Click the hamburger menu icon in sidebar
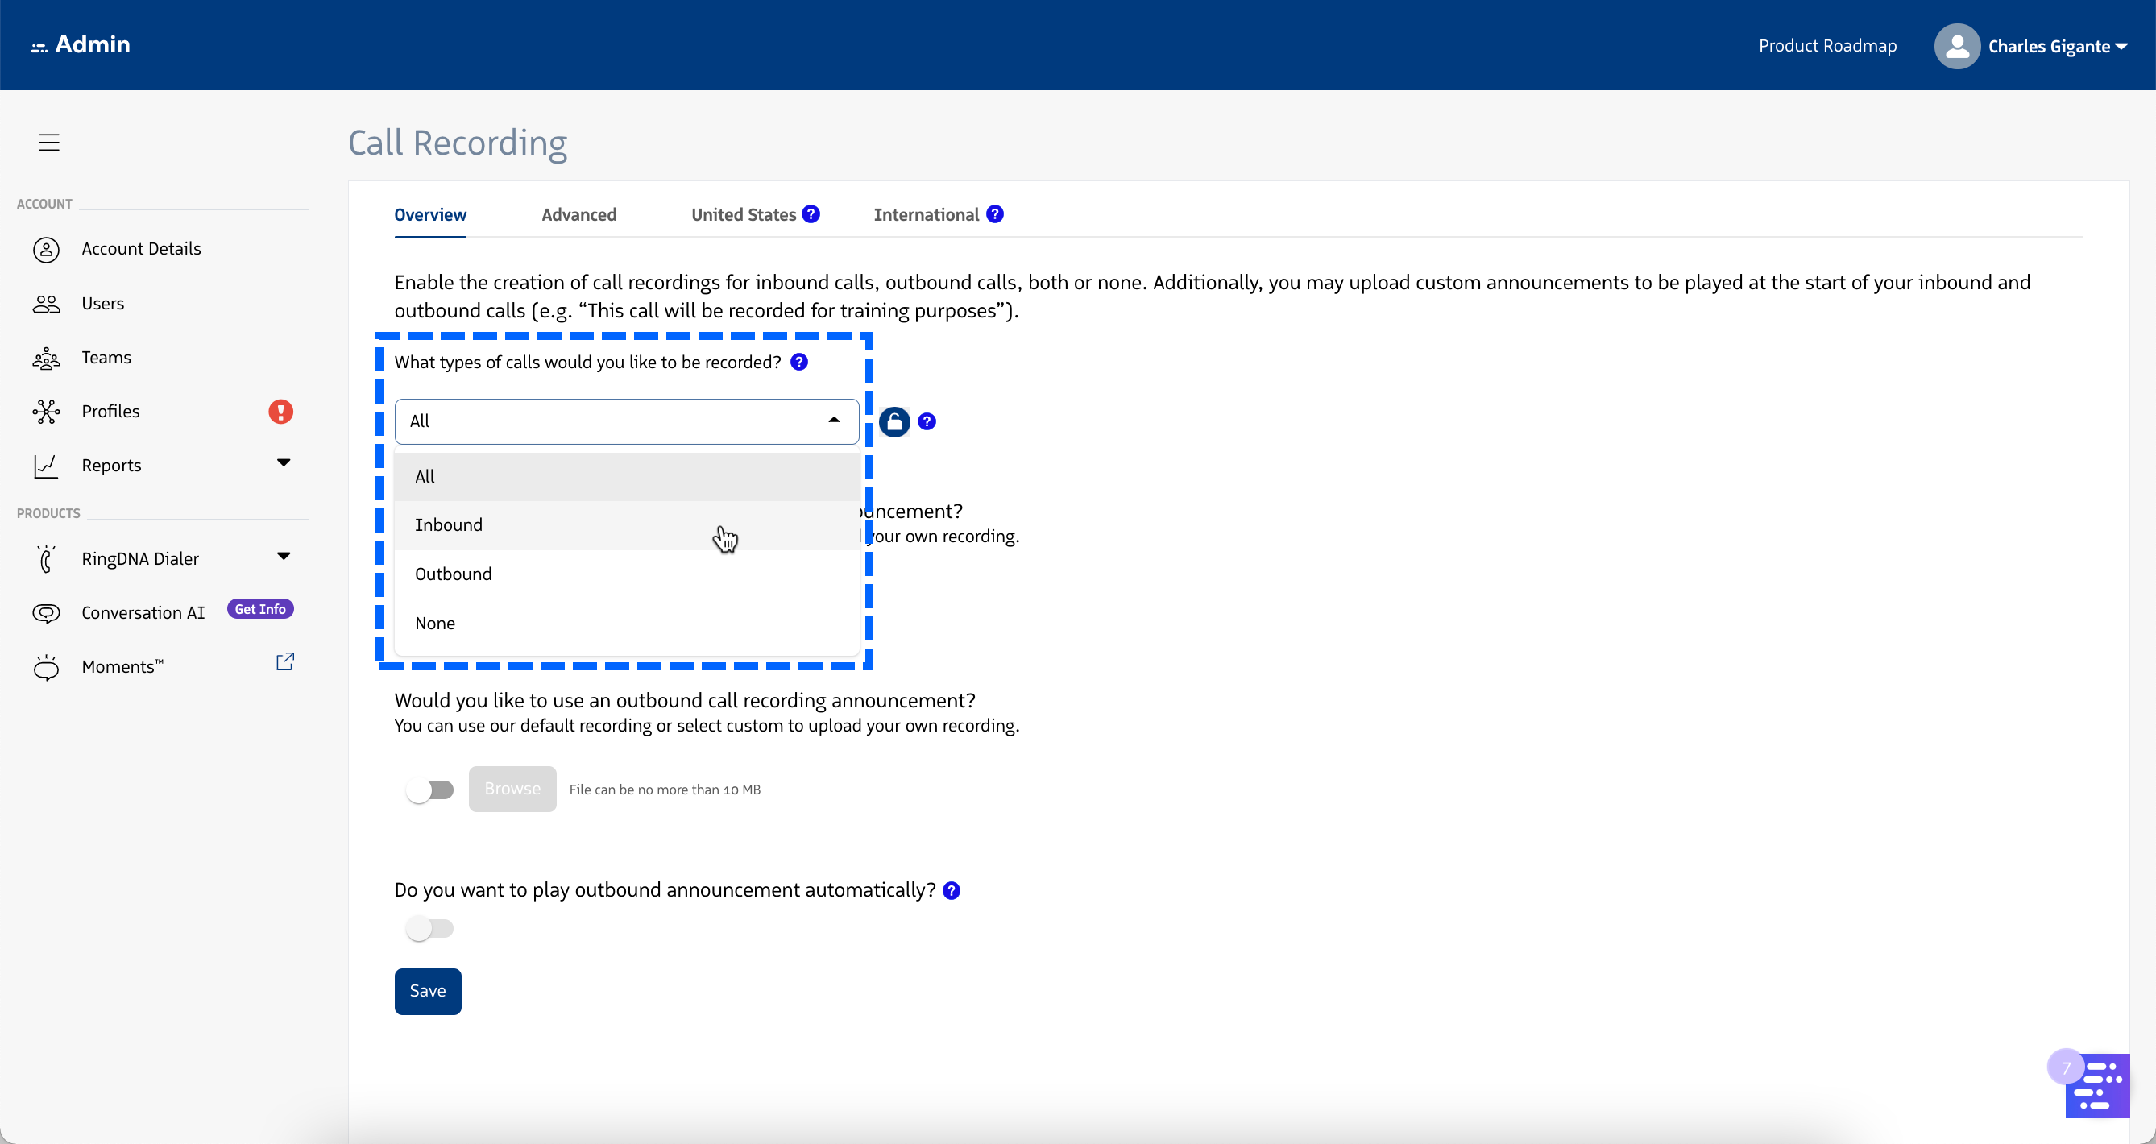Screen dimensions: 2156x1144 (49, 143)
